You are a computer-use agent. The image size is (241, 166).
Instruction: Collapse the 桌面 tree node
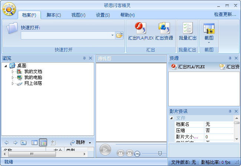point(6,66)
